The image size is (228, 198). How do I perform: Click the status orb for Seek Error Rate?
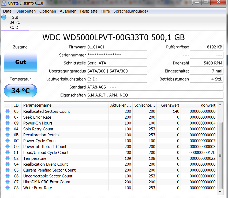tap(8, 117)
